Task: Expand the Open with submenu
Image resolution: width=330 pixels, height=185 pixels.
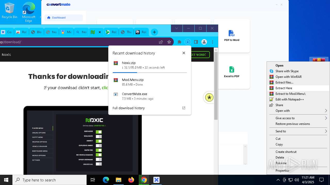Action: [x=298, y=111]
